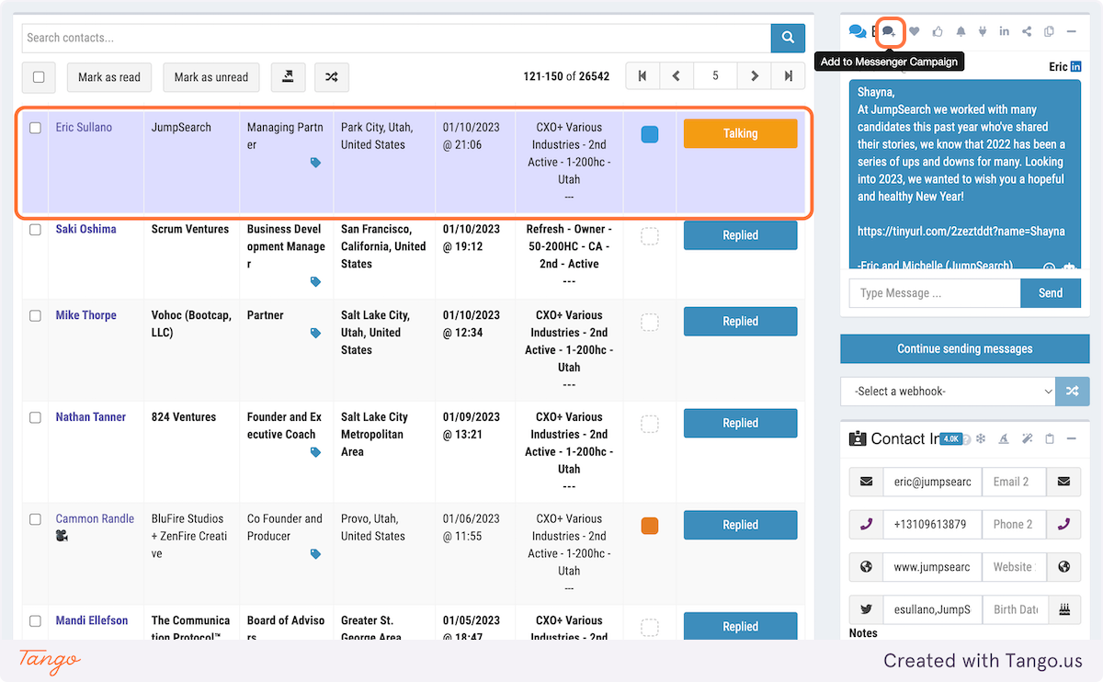The height and width of the screenshot is (682, 1103).
Task: Click the envelope icon beside Email 2
Action: [1063, 481]
